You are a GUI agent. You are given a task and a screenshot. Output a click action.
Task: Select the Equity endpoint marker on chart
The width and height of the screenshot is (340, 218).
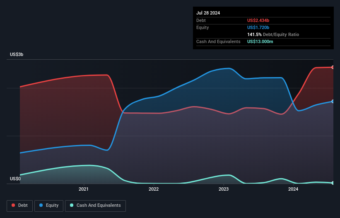coord(333,101)
